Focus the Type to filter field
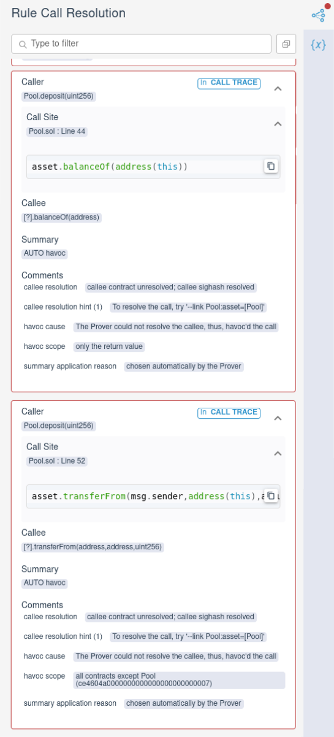 142,44
